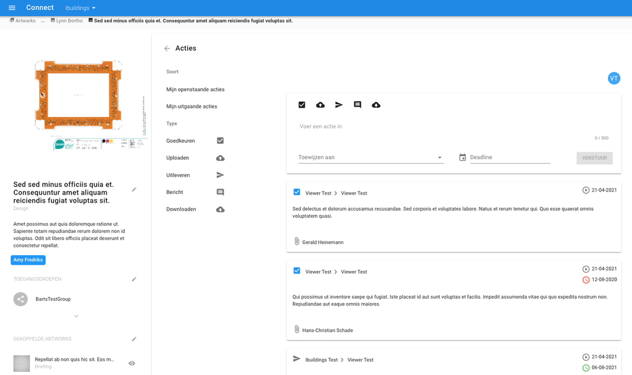Click the Amy Fredriks tag button
Screen dimensions: 632x375
click(x=28, y=260)
